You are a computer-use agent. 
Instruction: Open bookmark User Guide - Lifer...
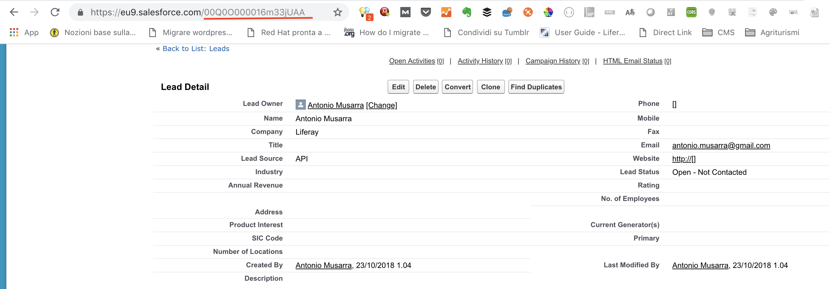(x=583, y=33)
